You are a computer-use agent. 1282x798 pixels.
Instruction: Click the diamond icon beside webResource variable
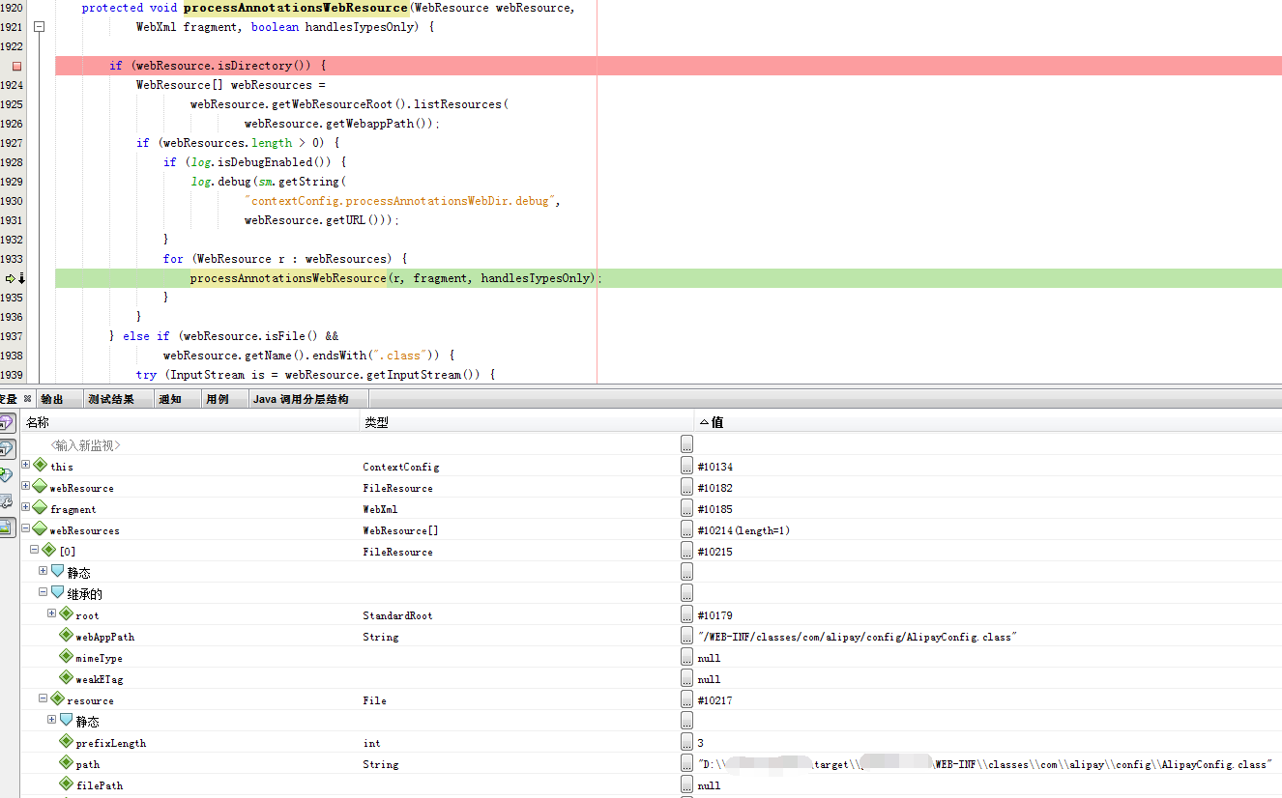coord(41,487)
